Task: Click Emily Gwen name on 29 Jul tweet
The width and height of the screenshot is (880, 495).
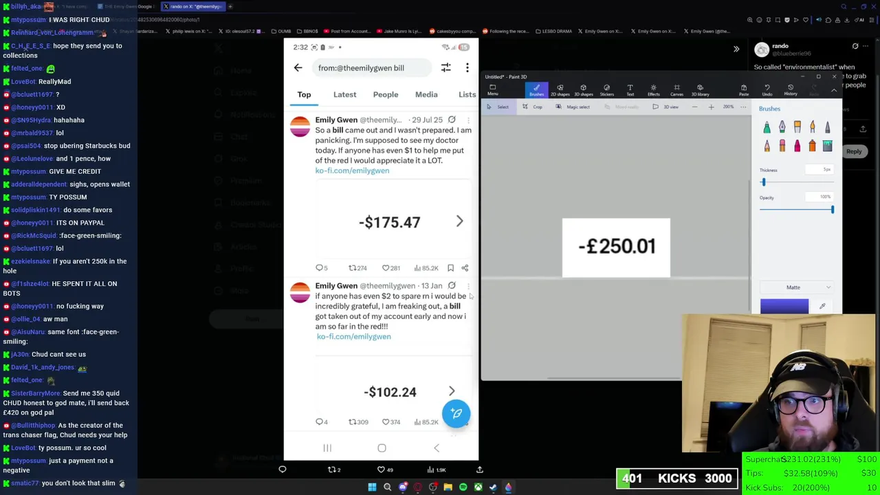Action: pyautogui.click(x=336, y=120)
